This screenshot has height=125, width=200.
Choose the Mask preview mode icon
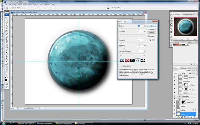point(143,60)
